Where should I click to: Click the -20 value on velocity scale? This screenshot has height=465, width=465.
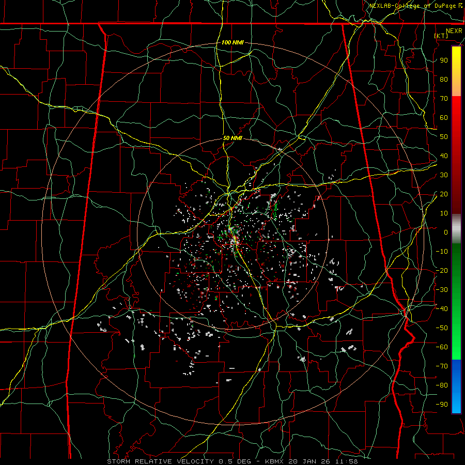(x=442, y=271)
